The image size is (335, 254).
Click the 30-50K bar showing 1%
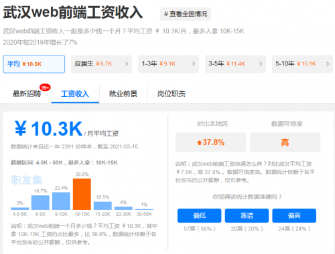[144, 209]
